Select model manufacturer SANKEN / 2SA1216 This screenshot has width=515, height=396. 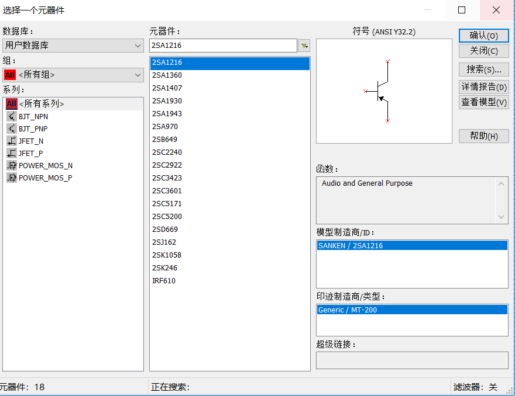click(x=412, y=245)
